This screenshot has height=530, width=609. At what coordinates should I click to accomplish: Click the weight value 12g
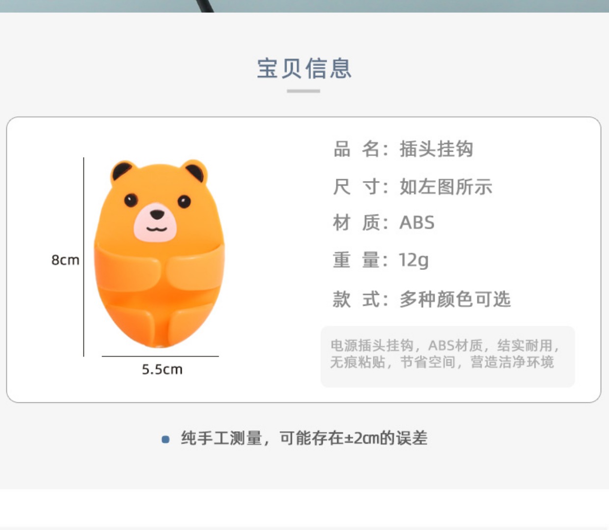click(x=414, y=260)
